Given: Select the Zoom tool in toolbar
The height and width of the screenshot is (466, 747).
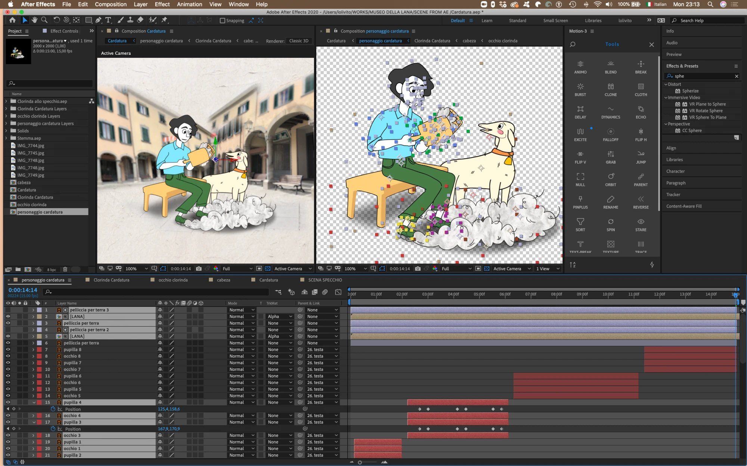Looking at the screenshot, I should point(44,20).
